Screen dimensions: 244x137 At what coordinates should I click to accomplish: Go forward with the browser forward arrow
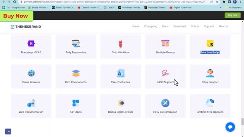[x=9, y=2]
